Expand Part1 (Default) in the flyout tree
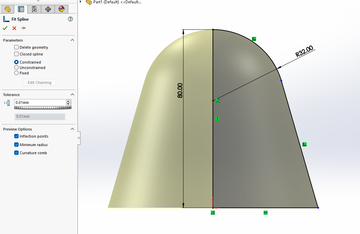 (80, 2)
